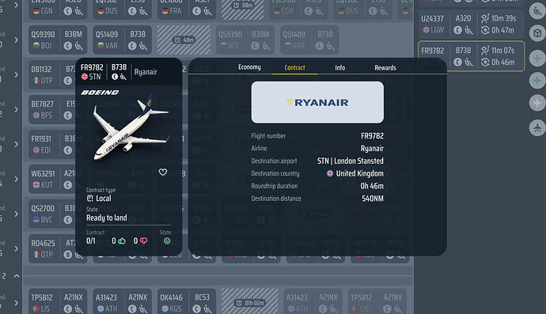Image resolution: width=546 pixels, height=314 pixels.
Task: Select the Contract tab
Action: point(294,67)
